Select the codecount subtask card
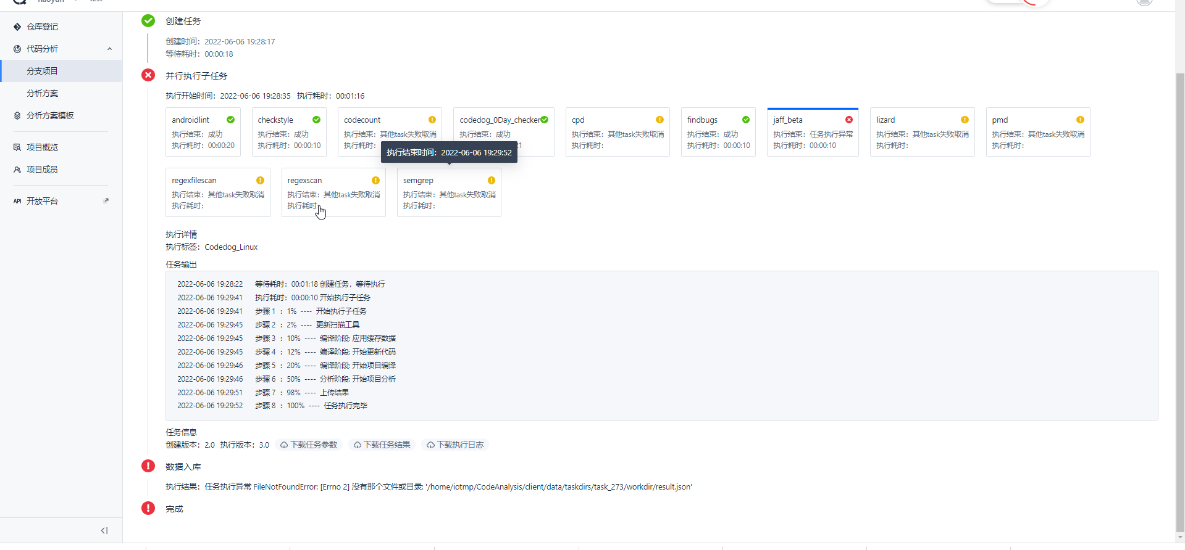1185x550 pixels. [390, 132]
